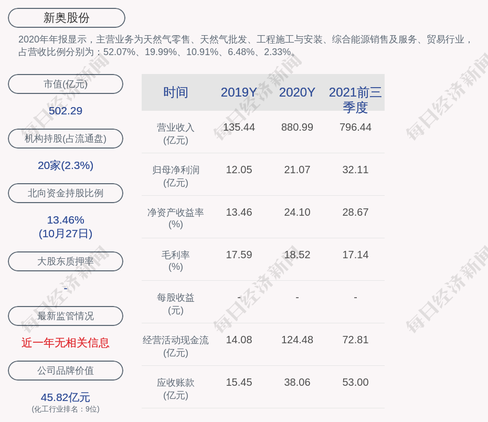
Task: Select the 38.06 receivables cell
Action: (x=297, y=382)
